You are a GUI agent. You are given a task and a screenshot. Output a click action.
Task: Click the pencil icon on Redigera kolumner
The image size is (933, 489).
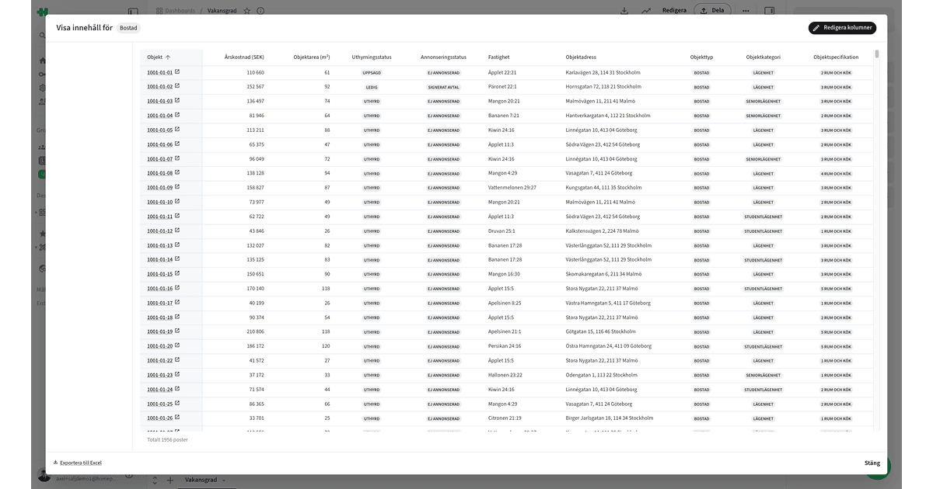[x=815, y=28]
